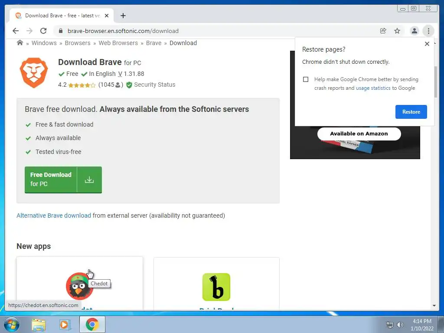Open Web Browsers breadcrumb link
Image resolution: width=444 pixels, height=333 pixels.
pyautogui.click(x=118, y=43)
